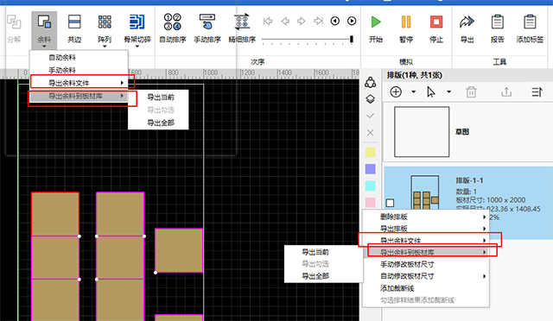Click the 共边 common-edge tool icon
Screen dimensions: 553x321
[74, 22]
